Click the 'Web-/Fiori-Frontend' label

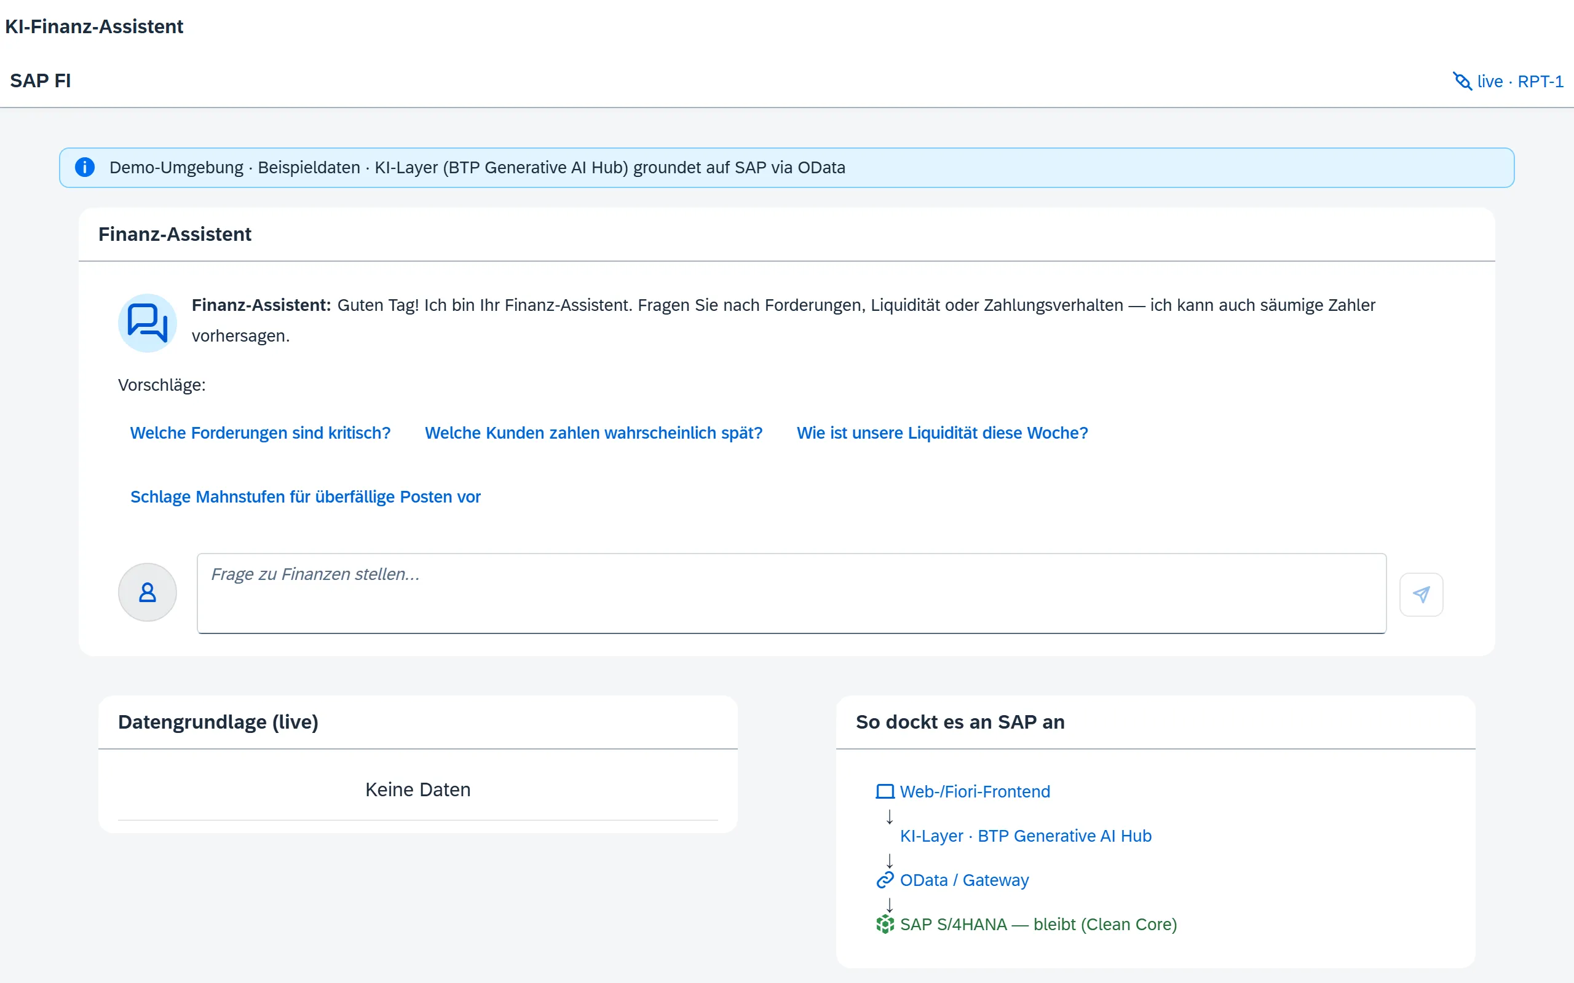coord(975,791)
